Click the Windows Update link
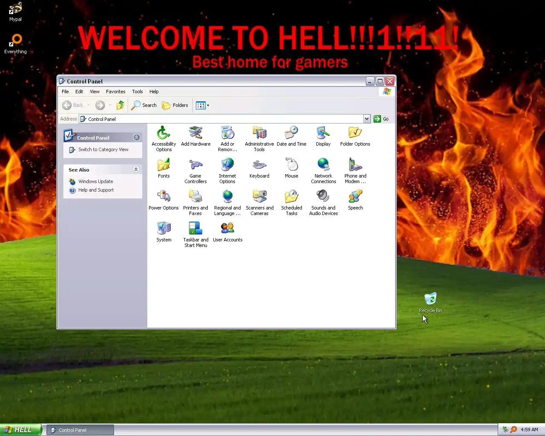Viewport: 545px width, 436px height. pos(95,181)
